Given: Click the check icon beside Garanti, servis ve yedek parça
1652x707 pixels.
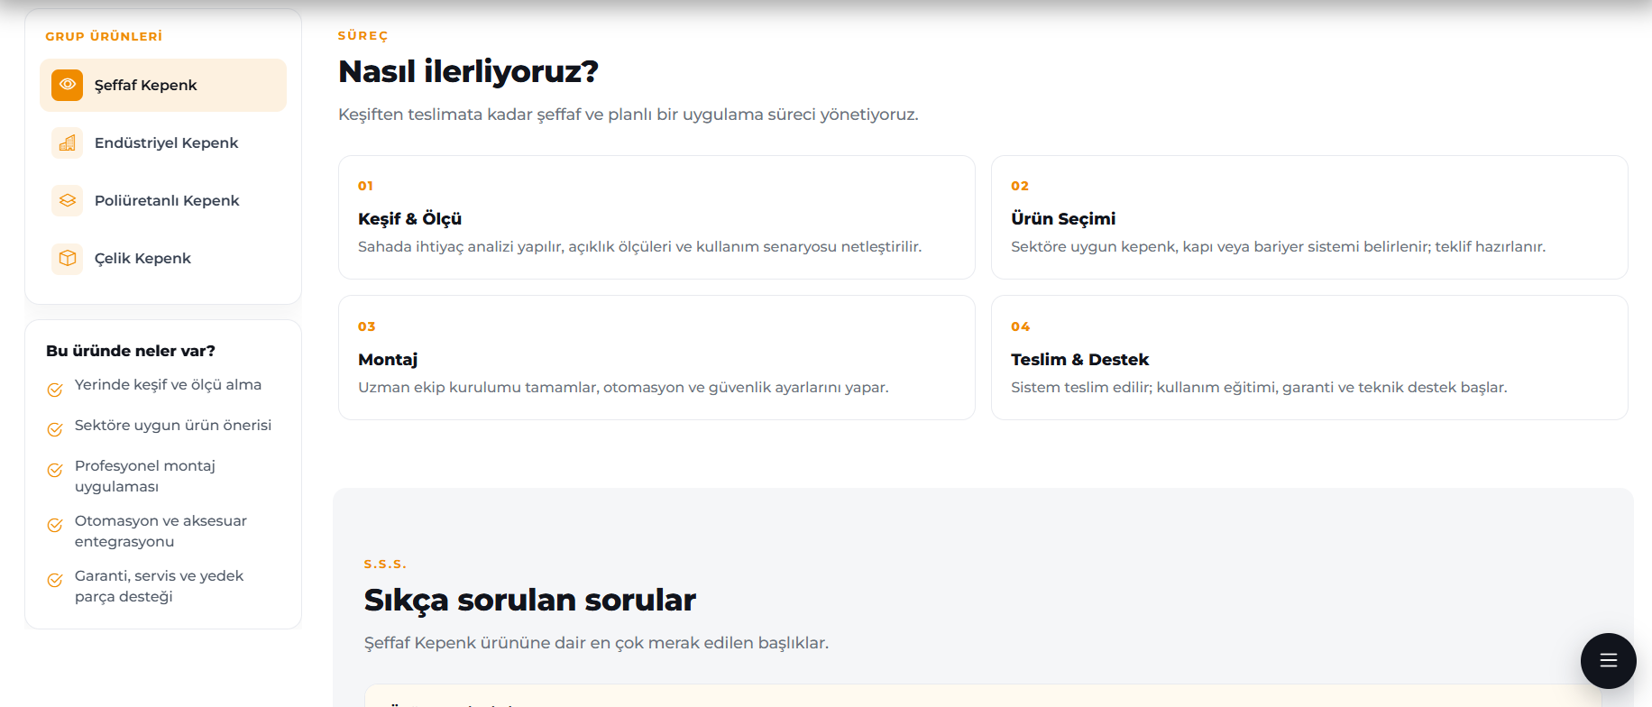Looking at the screenshot, I should [55, 580].
